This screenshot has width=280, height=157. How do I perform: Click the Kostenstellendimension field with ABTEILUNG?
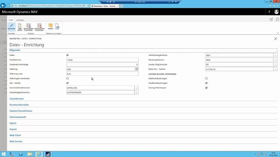(100, 88)
